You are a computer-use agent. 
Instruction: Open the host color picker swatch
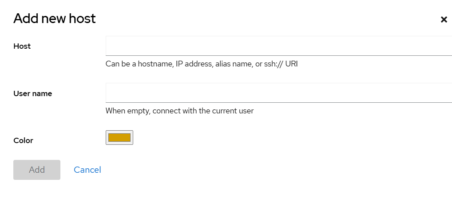pos(119,138)
